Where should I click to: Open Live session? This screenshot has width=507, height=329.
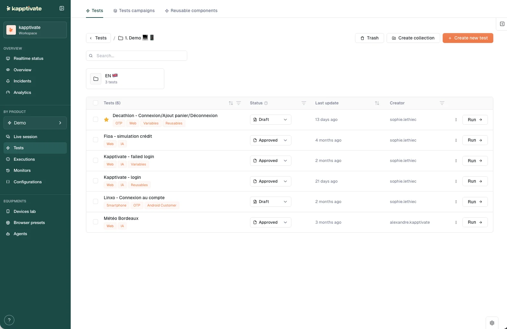point(35,137)
